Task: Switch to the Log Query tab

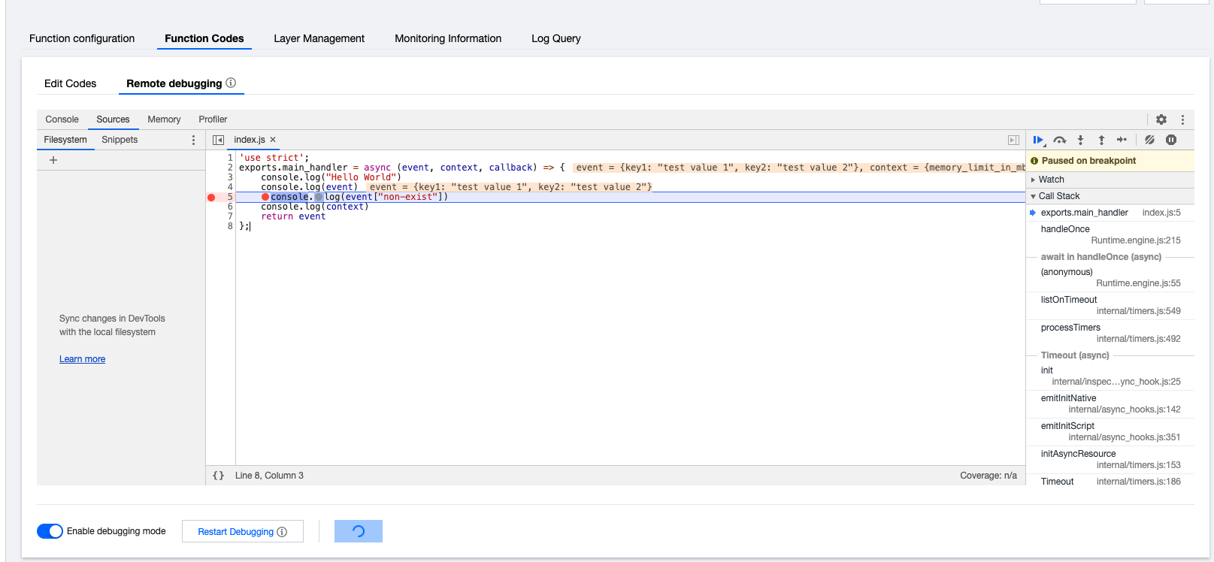Action: point(556,38)
